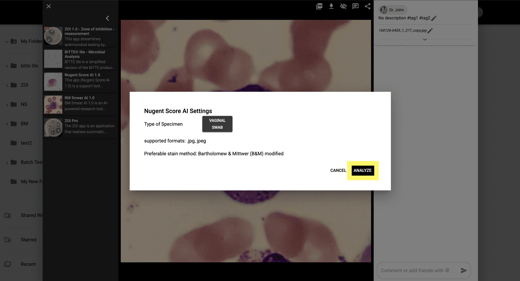The height and width of the screenshot is (281, 520).
Task: Toggle the Vaginal Swab specimen type
Action: (217, 124)
